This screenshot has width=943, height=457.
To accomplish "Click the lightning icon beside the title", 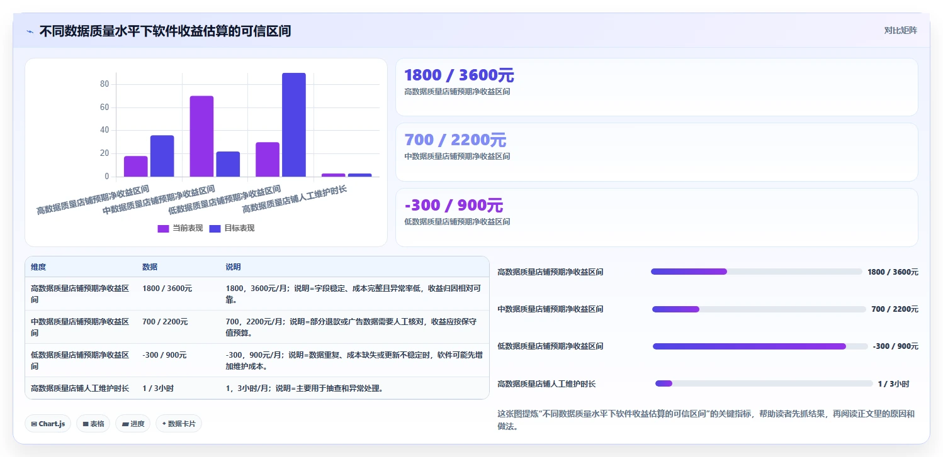I will click(30, 31).
